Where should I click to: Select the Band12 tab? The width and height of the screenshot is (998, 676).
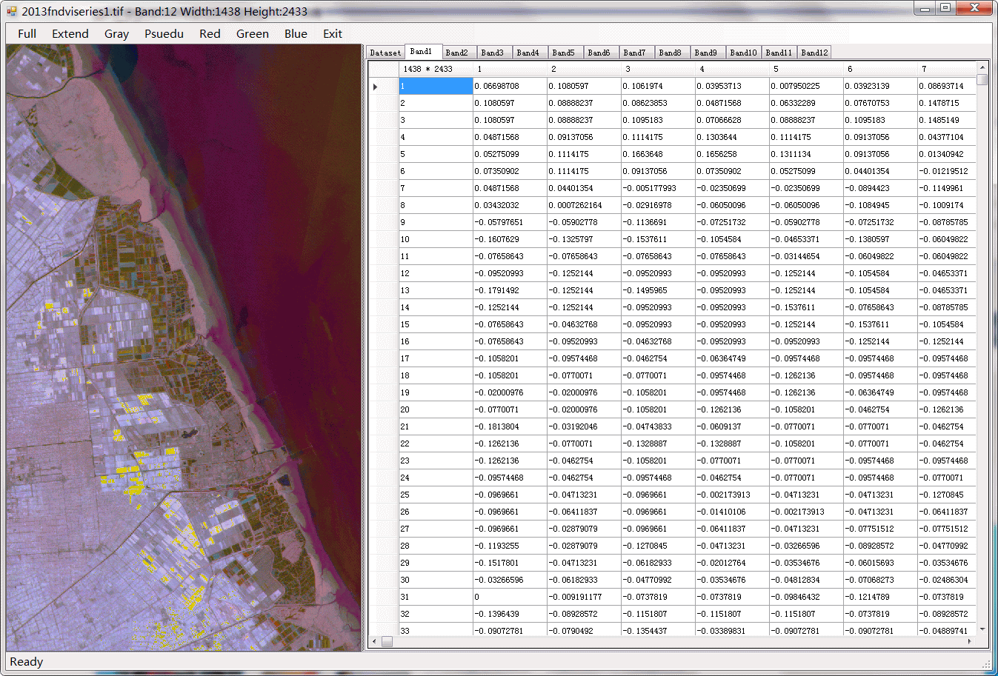[814, 53]
